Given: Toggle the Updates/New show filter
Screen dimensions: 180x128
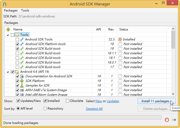Looking at the screenshot, I should 18,101.
